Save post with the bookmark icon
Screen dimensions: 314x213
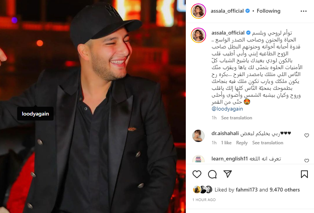coord(304,174)
